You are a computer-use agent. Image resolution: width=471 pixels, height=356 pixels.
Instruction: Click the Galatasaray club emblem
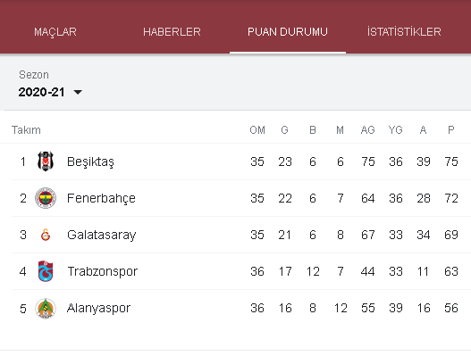(46, 235)
